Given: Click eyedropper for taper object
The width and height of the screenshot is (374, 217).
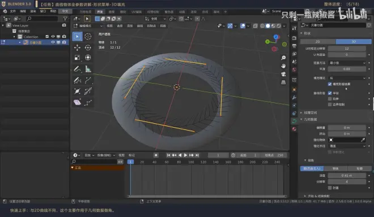Looking at the screenshot, I should pos(363,140).
